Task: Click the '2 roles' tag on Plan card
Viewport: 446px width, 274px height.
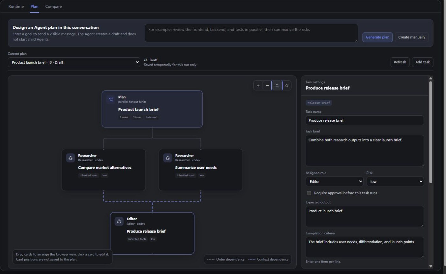Action: pos(124,117)
